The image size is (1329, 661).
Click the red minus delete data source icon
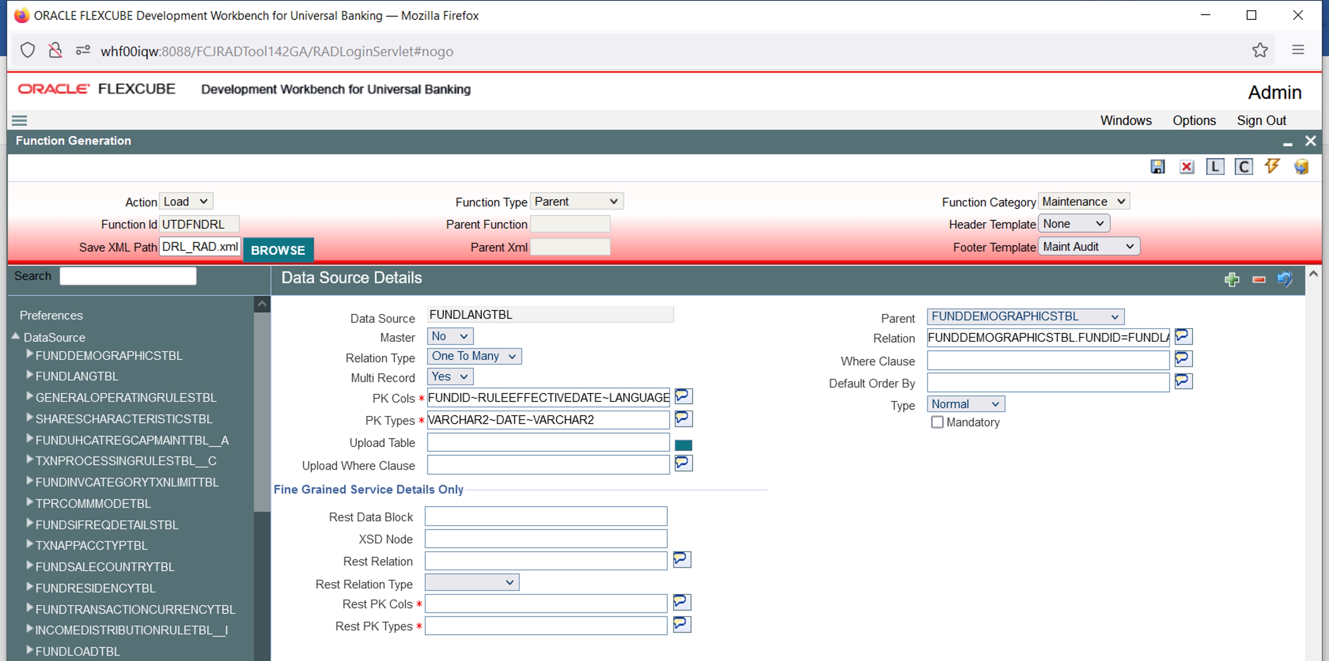pos(1259,279)
